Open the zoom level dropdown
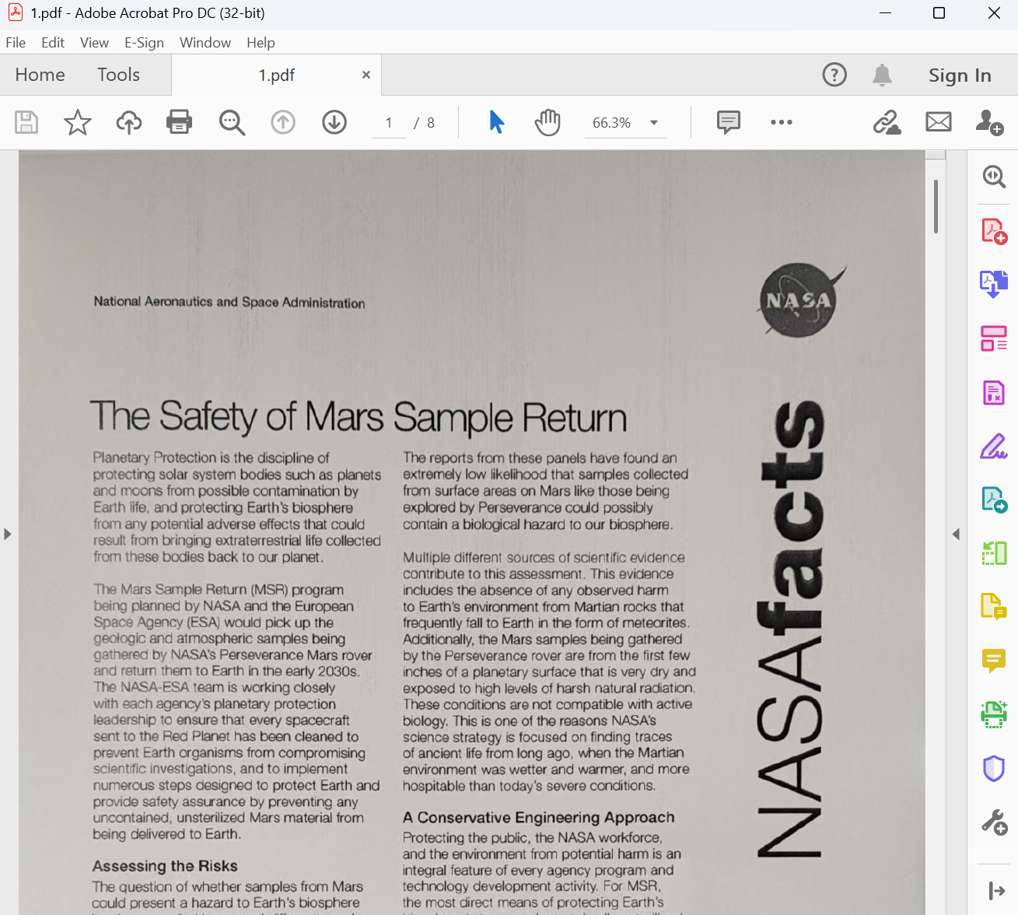Screen dimensions: 1018x915 click(x=654, y=122)
